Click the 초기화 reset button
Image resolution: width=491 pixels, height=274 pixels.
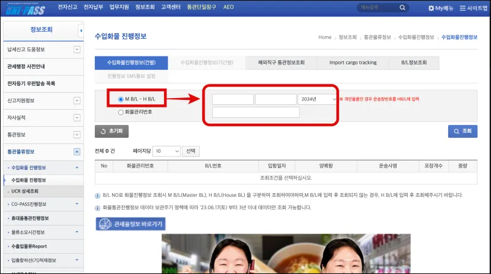tap(112, 131)
